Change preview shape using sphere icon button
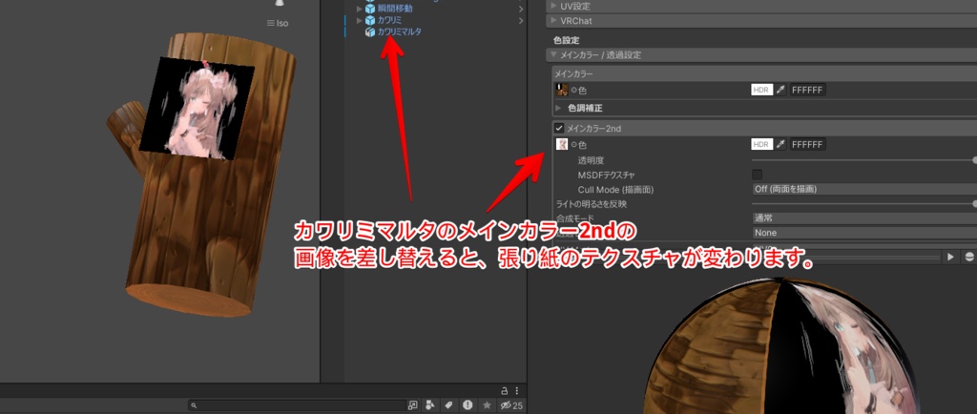The height and width of the screenshot is (414, 977). coord(969,257)
